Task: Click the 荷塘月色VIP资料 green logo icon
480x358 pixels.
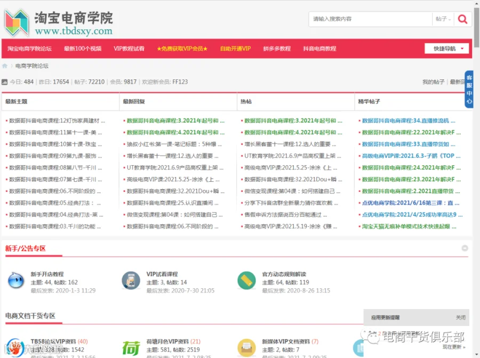Action: 131,348
